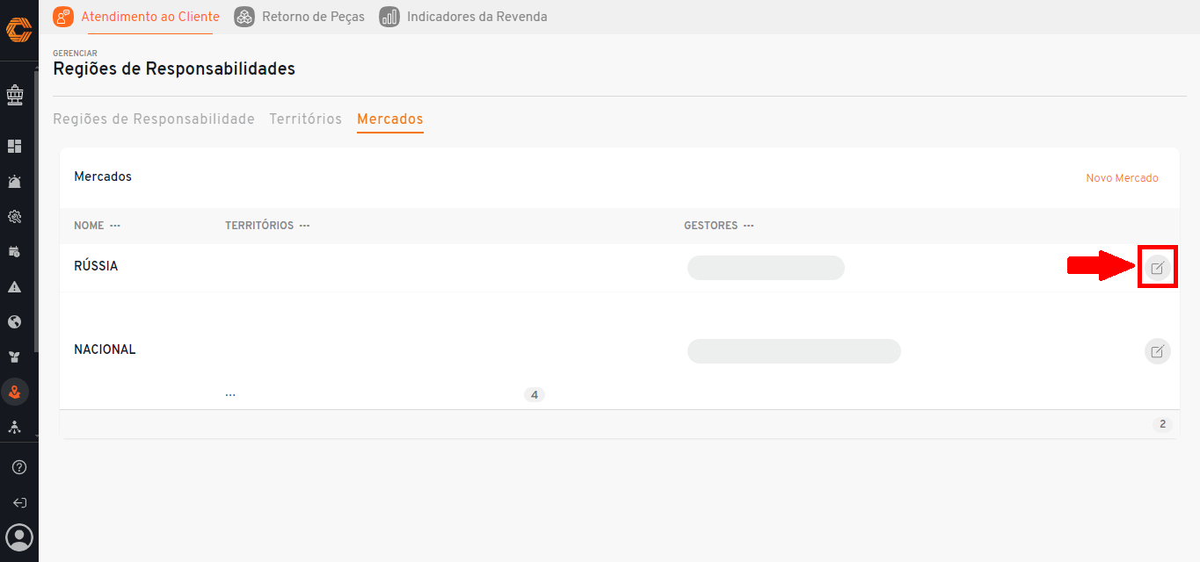This screenshot has height=562, width=1200.
Task: Click the sidebar vertical scrollbar
Action: [x=36, y=211]
